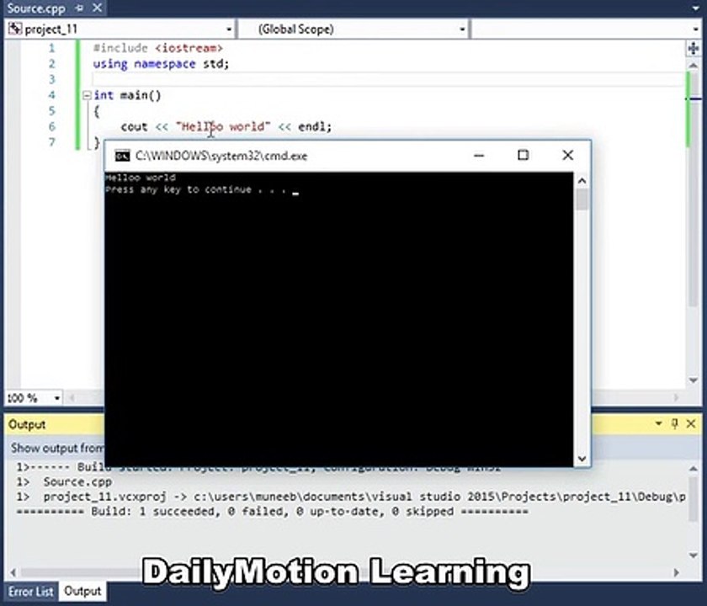Minimize the cmd.exe window
This screenshot has width=707, height=606.
click(x=479, y=156)
